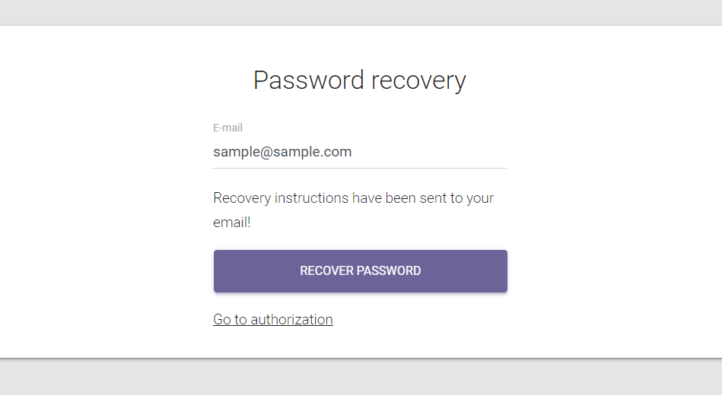Click the gray area below the card
The width and height of the screenshot is (722, 395).
[x=361, y=377]
